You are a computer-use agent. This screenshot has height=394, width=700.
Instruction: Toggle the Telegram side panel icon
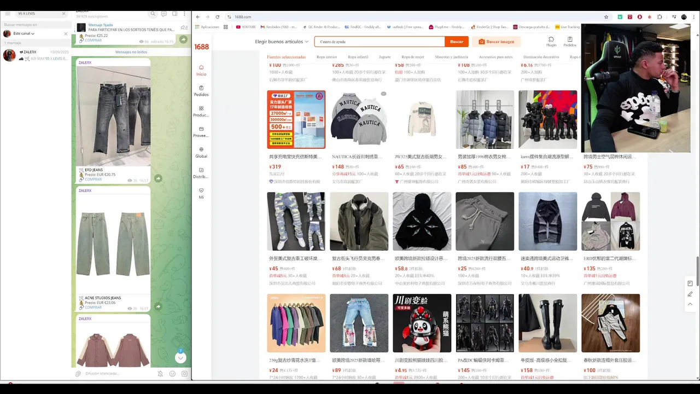174,13
